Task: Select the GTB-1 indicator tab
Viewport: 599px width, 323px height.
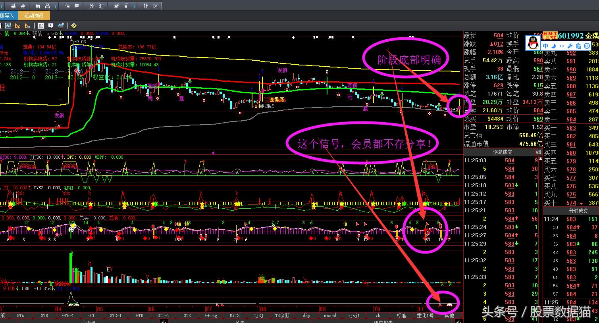Action: (x=68, y=315)
